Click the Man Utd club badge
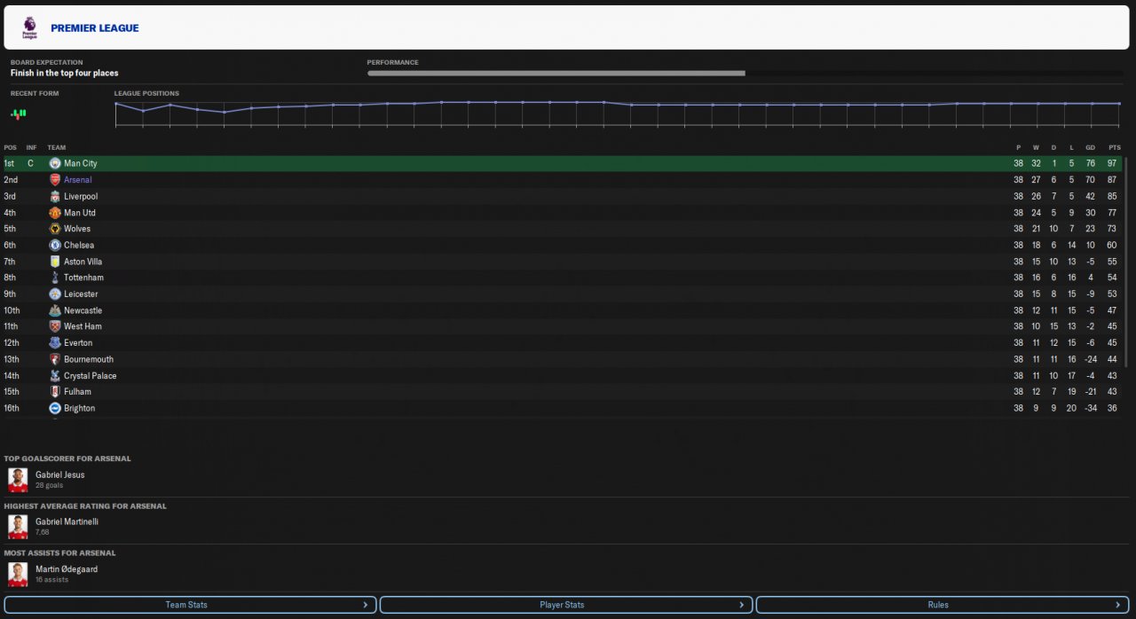1136x619 pixels. pyautogui.click(x=55, y=213)
